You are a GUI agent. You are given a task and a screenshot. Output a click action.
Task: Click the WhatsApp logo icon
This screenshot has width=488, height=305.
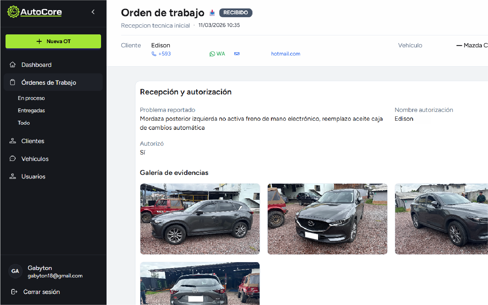[x=212, y=54]
